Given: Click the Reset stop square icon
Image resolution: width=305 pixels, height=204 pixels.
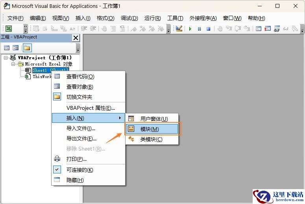Looking at the screenshot, I should pyautogui.click(x=208, y=29).
